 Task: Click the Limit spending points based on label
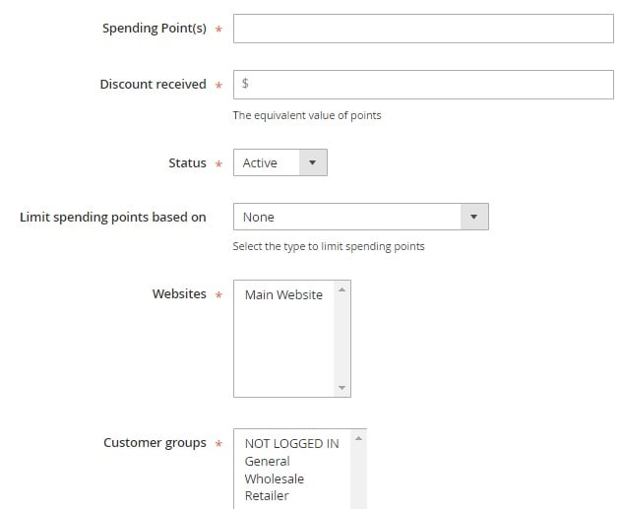coord(113,217)
